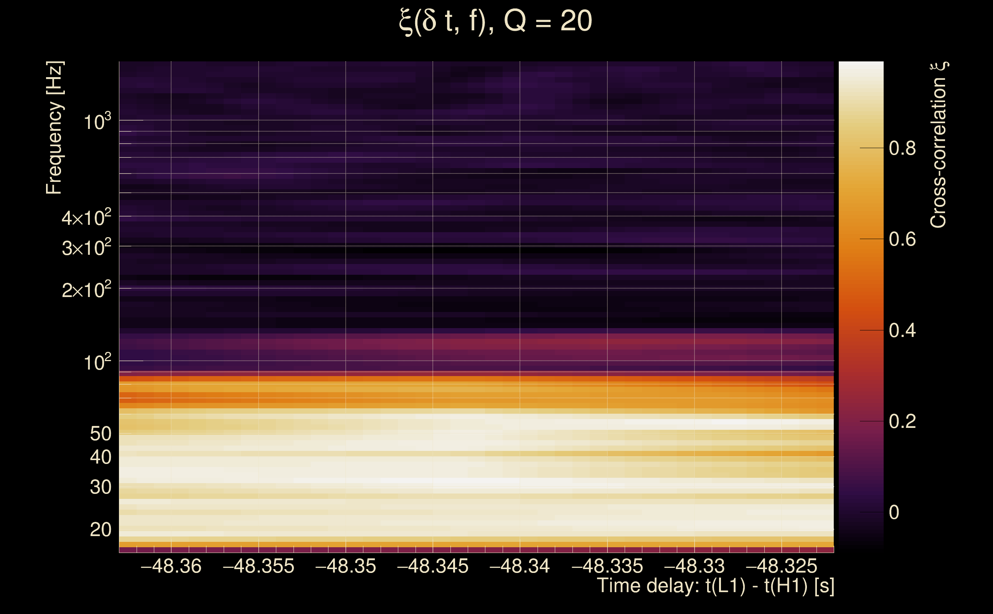The width and height of the screenshot is (993, 614).
Task: Click the Time delay t(L1) - t(H1) axis label
Action: click(715, 586)
